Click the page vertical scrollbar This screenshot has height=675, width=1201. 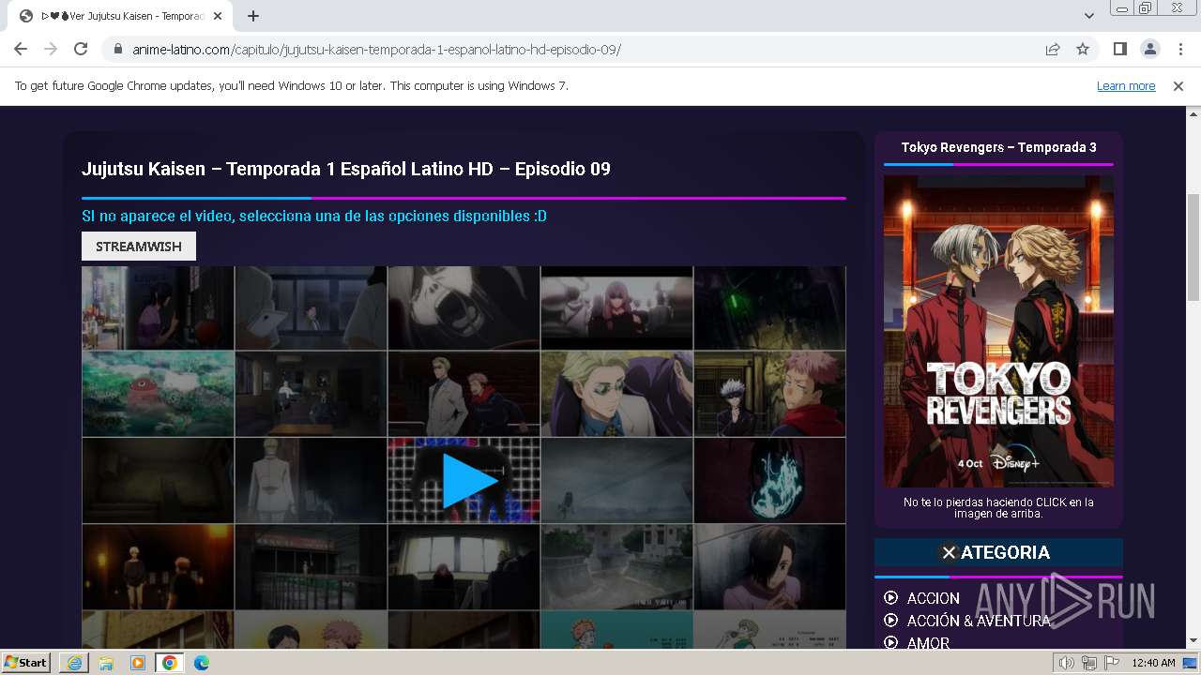[x=1193, y=248]
